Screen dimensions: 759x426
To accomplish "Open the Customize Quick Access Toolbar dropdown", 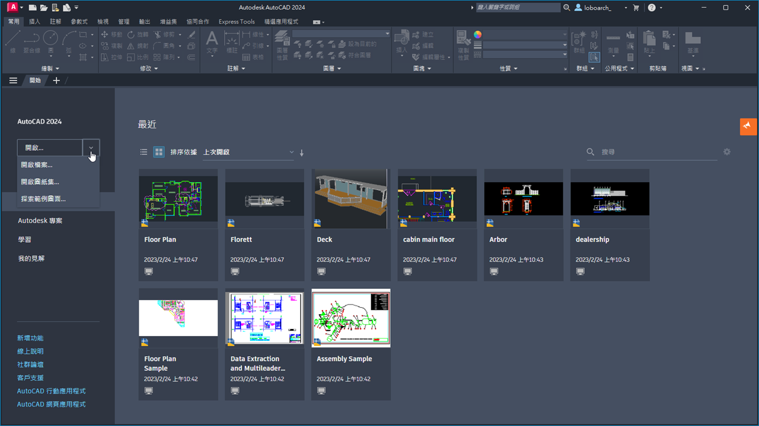I will coord(76,8).
